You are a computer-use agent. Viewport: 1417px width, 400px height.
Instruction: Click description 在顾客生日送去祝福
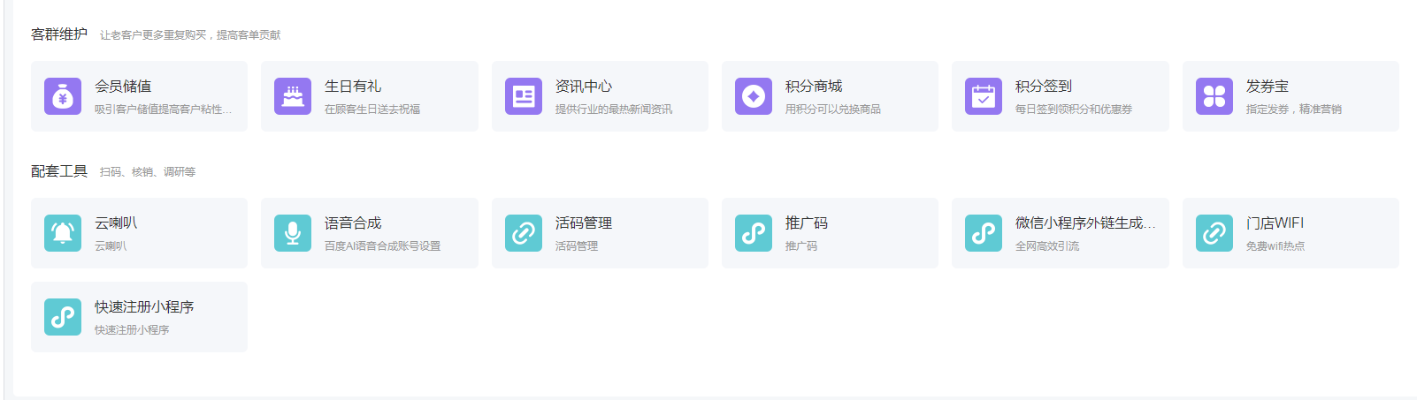coord(372,109)
